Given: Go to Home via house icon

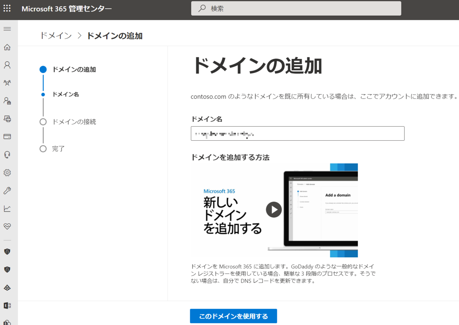Looking at the screenshot, I should point(7,47).
